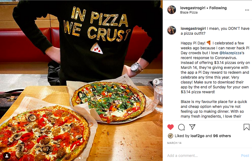Open lovegastrogirl's profile picture in the header
The height and width of the screenshot is (161, 252).
coord(172,10)
